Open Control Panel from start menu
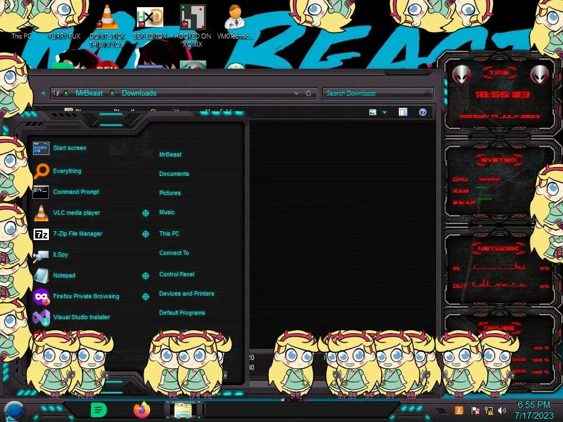Viewport: 563px width, 422px height. (177, 274)
